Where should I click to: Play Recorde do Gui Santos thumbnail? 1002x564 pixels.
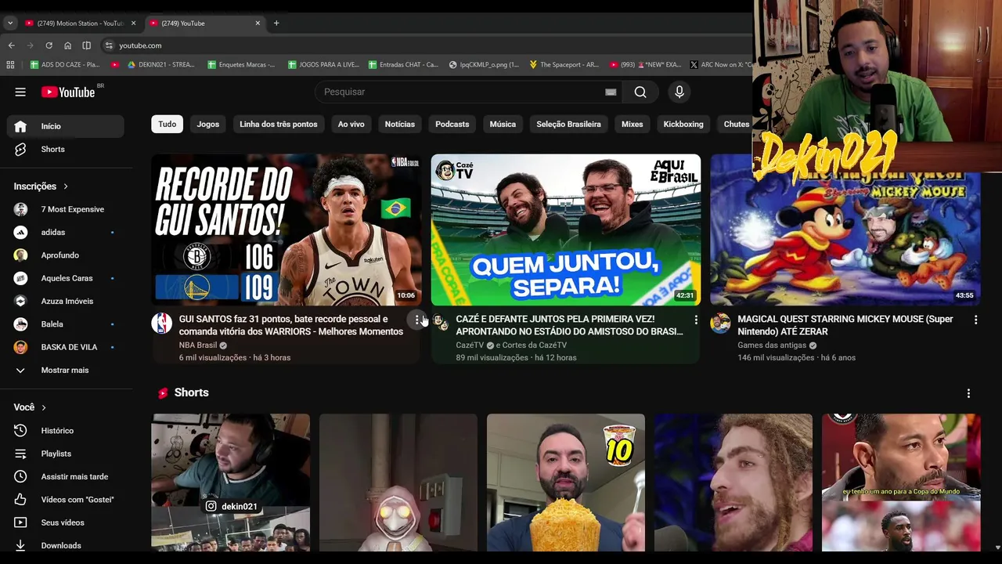[286, 230]
